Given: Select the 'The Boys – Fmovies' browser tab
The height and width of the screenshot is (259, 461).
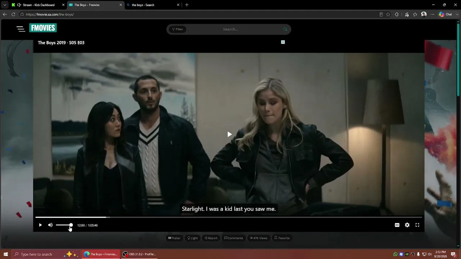Looking at the screenshot, I should (95, 5).
